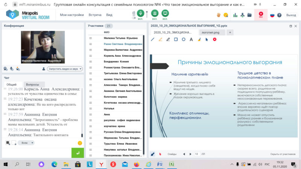Go to the next slide
Image resolution: width=301 pixels, height=169 pixels.
coord(190,154)
